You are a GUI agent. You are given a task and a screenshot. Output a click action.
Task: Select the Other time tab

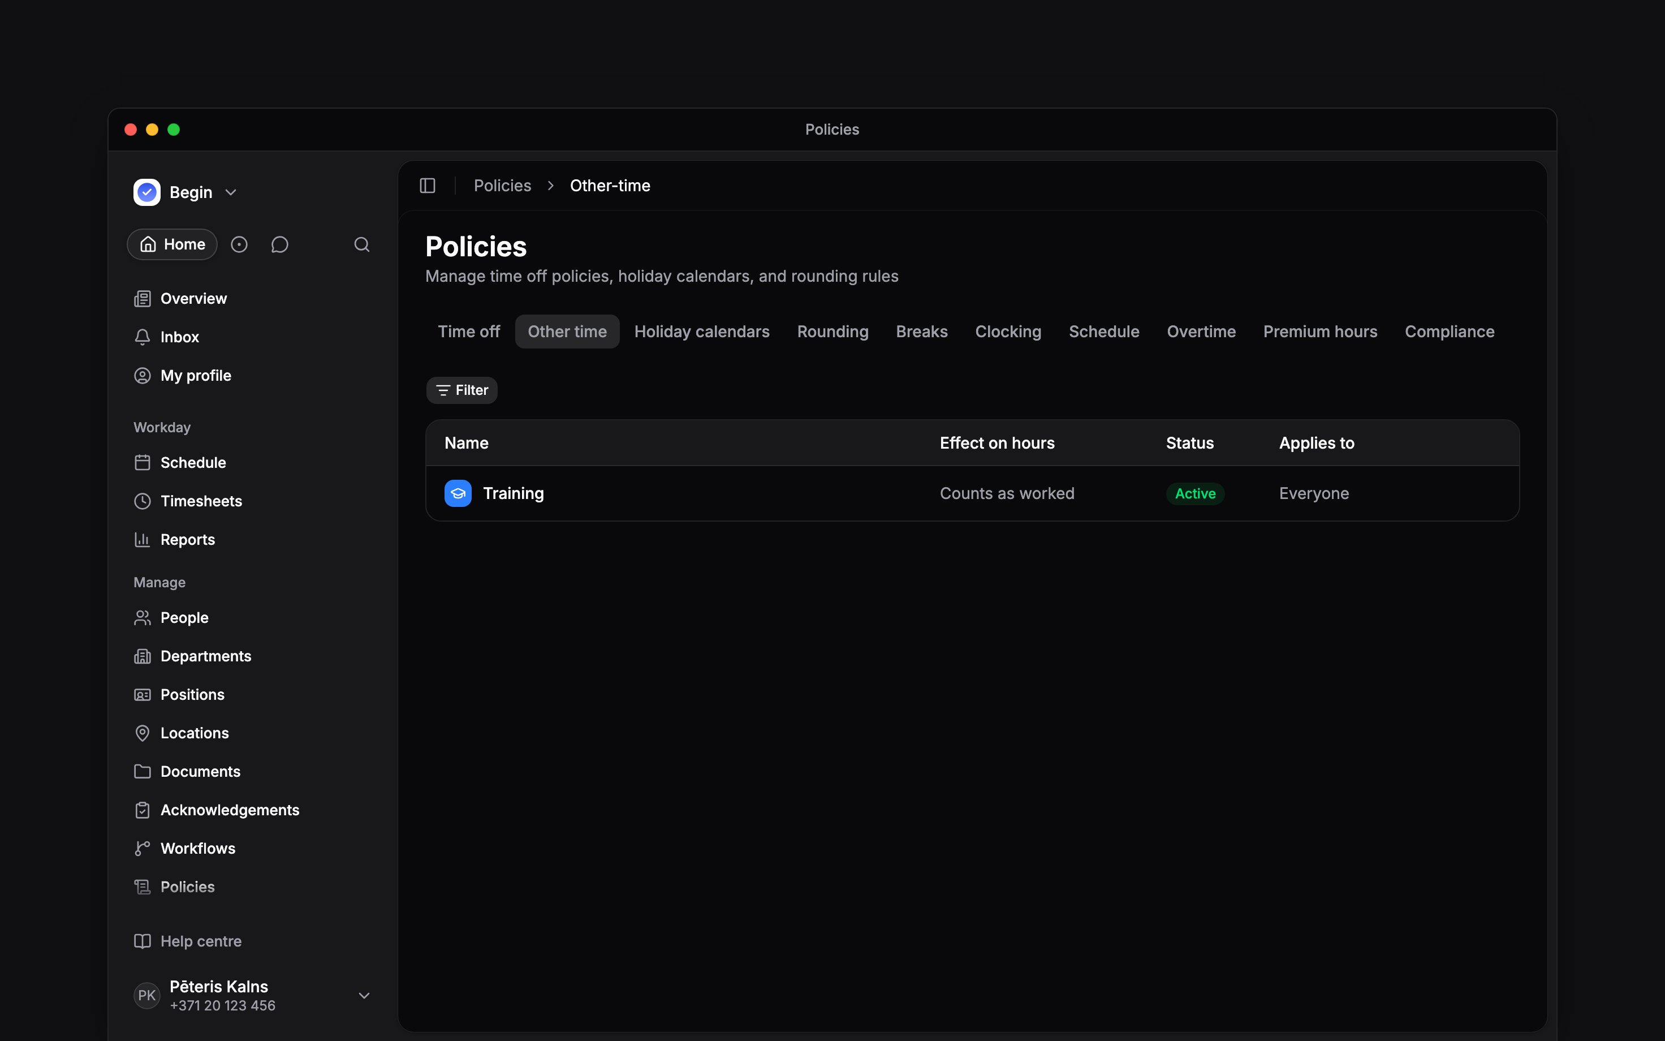point(567,332)
